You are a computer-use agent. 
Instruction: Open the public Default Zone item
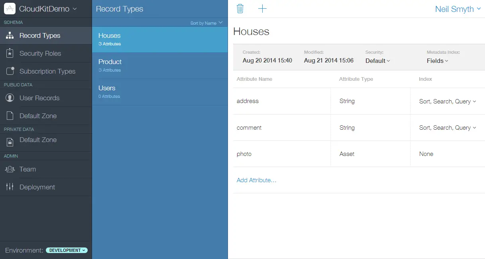38,116
